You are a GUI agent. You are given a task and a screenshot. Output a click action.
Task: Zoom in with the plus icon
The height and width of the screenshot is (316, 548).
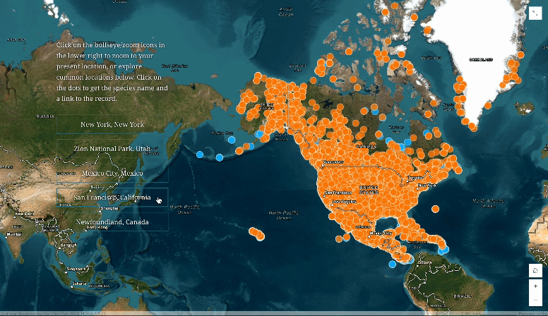(535, 286)
